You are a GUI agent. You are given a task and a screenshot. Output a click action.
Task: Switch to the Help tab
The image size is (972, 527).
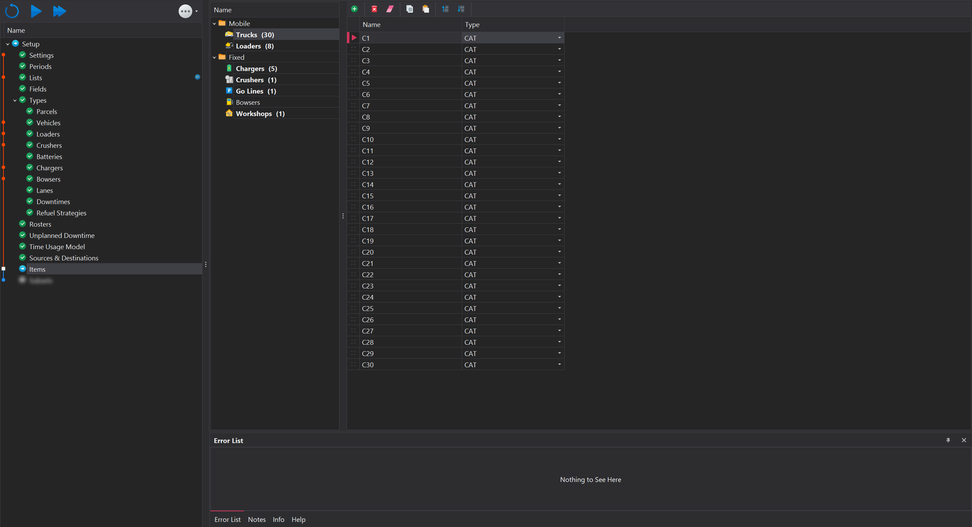click(298, 519)
